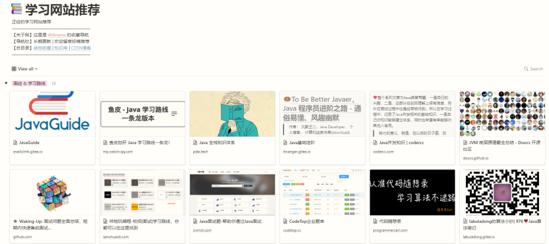Open the View all dropdown

pyautogui.click(x=25, y=69)
